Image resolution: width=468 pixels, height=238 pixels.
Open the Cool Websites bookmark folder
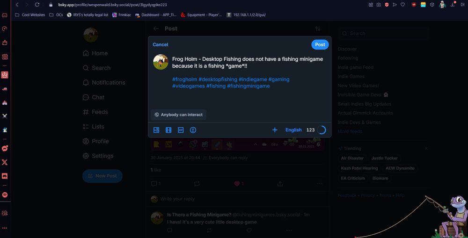pos(30,14)
